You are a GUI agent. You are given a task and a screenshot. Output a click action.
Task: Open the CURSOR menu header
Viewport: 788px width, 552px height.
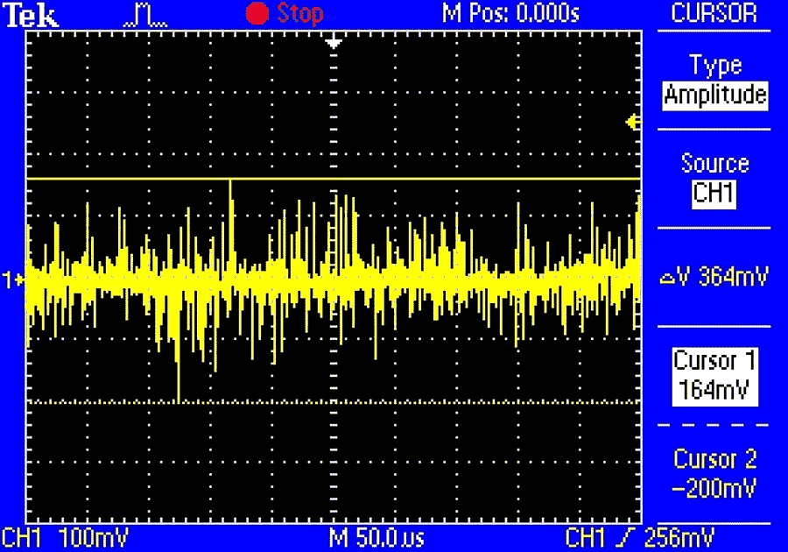click(x=714, y=14)
